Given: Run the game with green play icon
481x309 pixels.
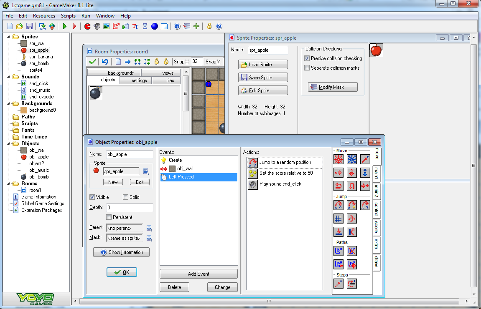Looking at the screenshot, I should (64, 26).
